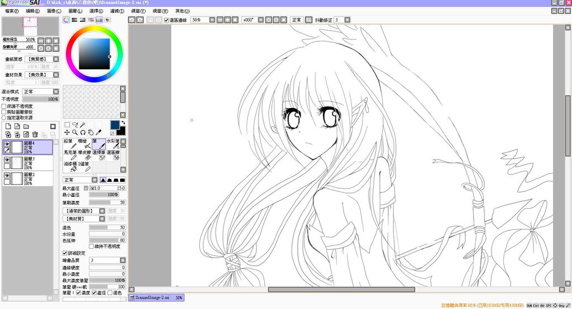572x309 pixels.
Task: Toggle pressure 直徑 size checkbox
Action: point(94,293)
